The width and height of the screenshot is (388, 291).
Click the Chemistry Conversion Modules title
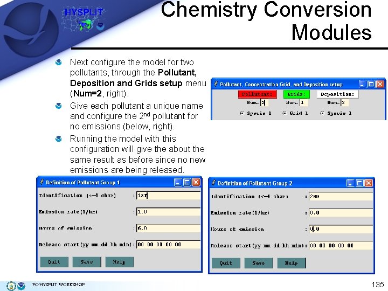point(266,21)
